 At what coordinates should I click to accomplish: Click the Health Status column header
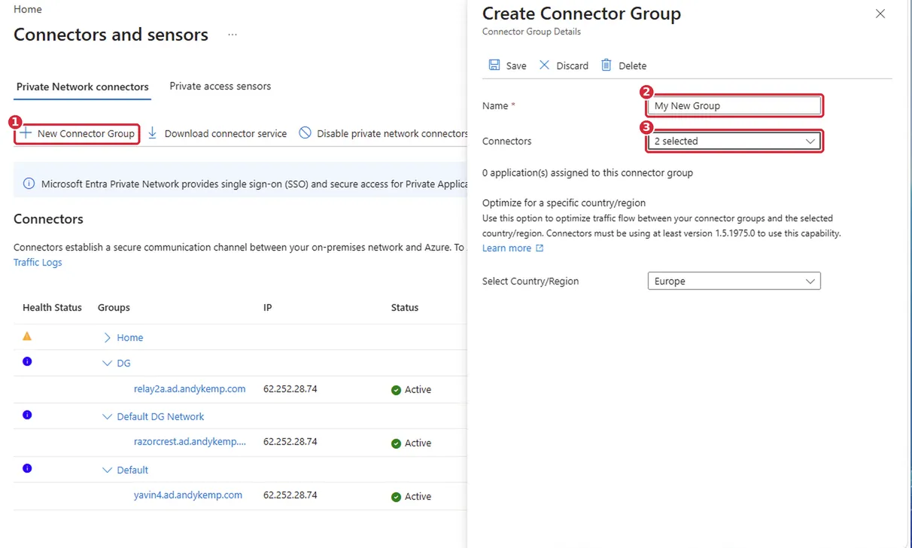tap(52, 307)
